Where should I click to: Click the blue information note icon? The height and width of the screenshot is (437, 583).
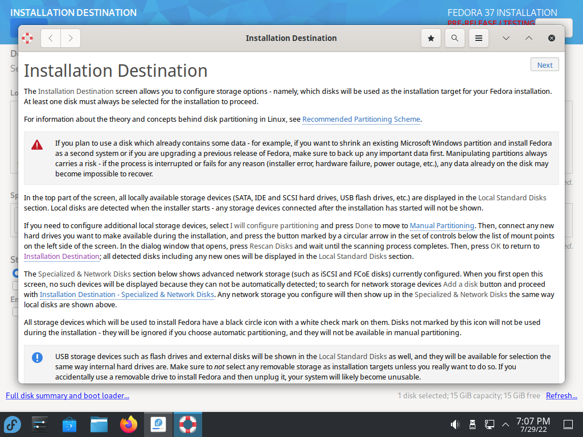[x=37, y=357]
